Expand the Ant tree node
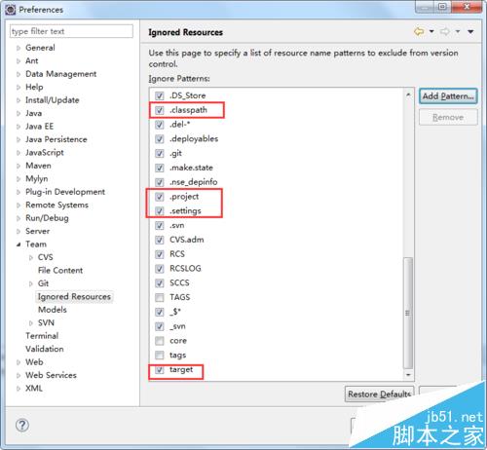487x450 pixels. [x=19, y=61]
